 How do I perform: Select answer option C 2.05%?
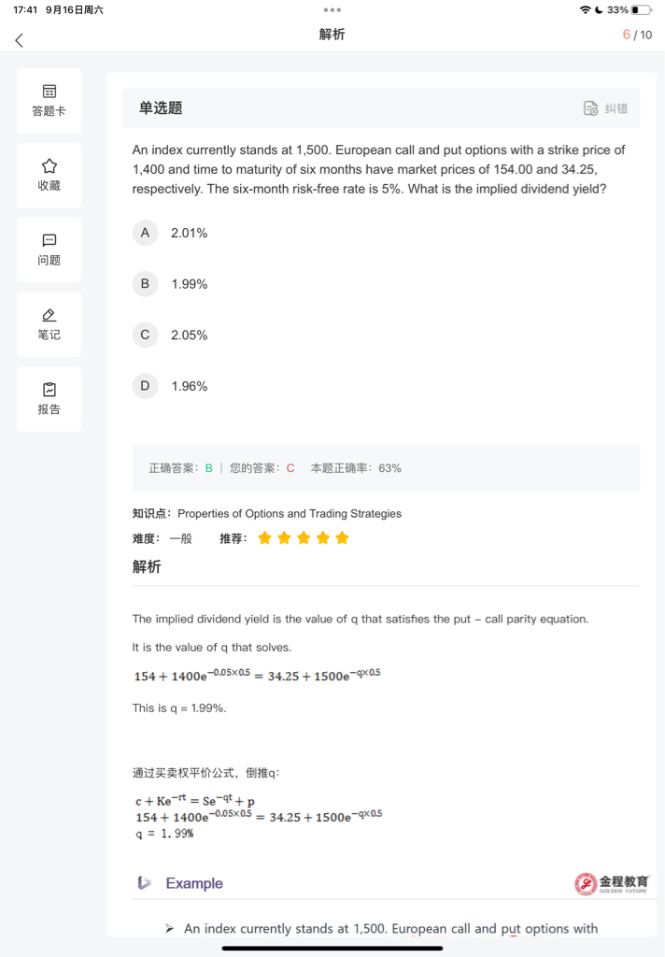pyautogui.click(x=145, y=335)
